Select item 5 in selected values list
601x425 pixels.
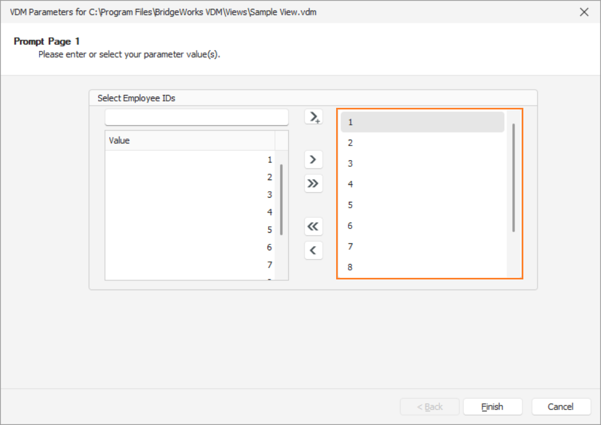click(422, 205)
